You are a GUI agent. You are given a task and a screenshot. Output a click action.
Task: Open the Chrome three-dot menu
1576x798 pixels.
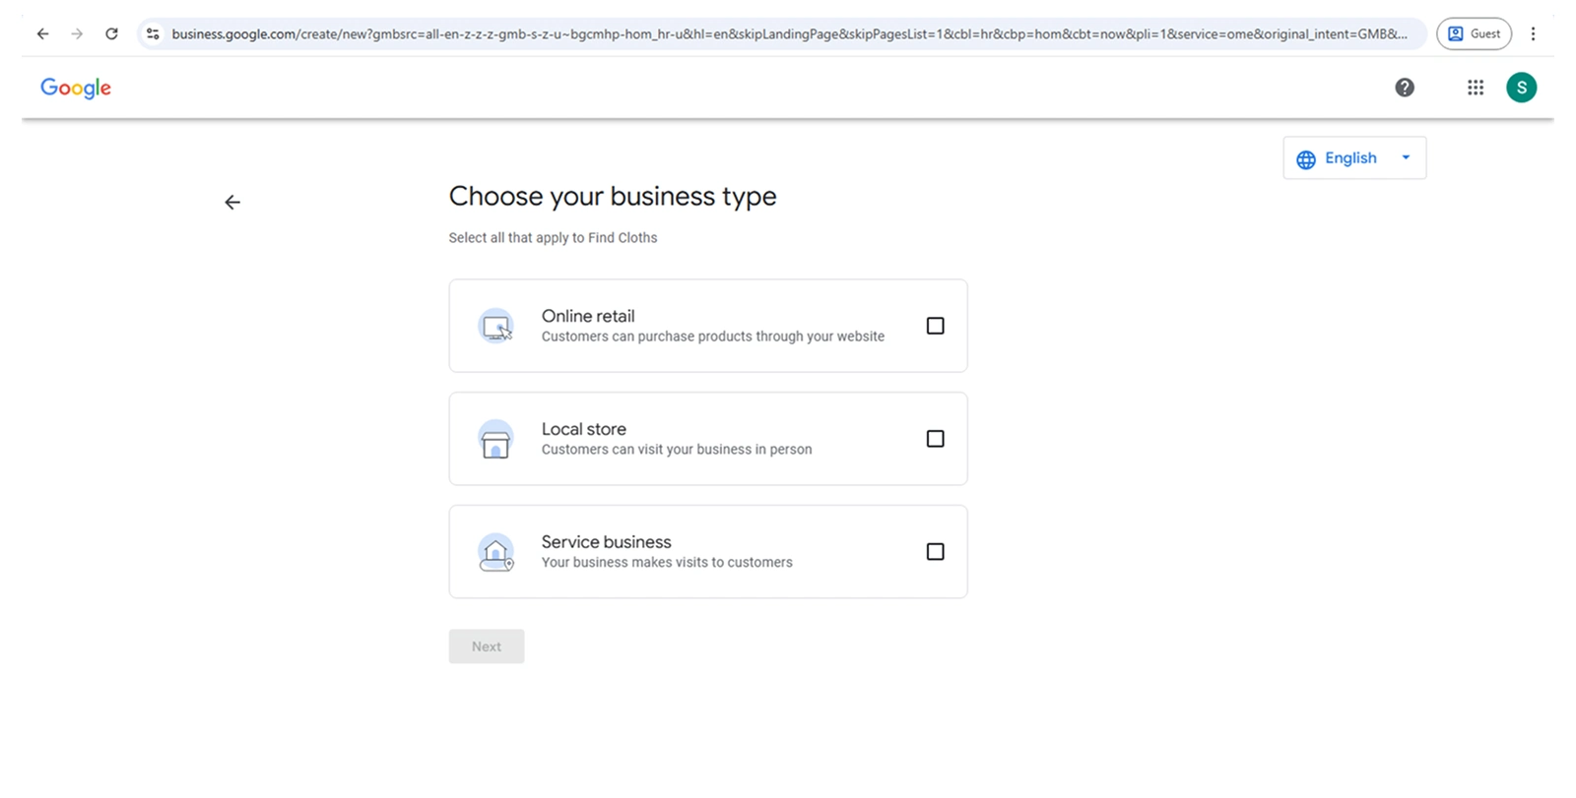[1533, 33]
